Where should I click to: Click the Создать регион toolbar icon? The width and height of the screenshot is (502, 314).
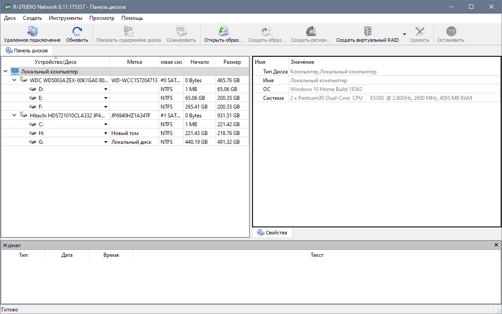(311, 31)
